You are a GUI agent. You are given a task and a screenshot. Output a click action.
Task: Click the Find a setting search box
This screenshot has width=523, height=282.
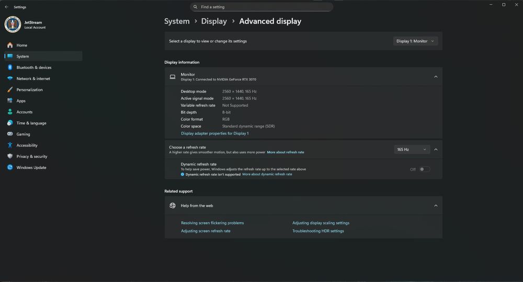coord(261,7)
